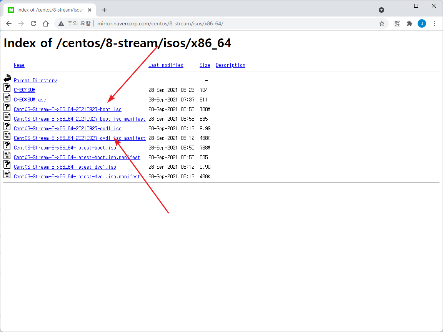This screenshot has width=443, height=332.
Task: Download CentOS-Stream-8 20210927 boot.iso
Action: click(x=68, y=109)
